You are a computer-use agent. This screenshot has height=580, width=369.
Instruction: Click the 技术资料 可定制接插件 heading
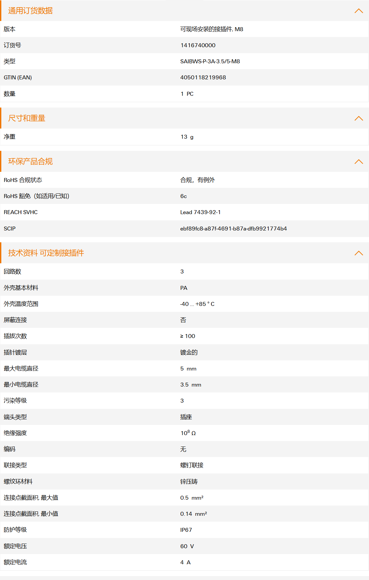coord(46,253)
